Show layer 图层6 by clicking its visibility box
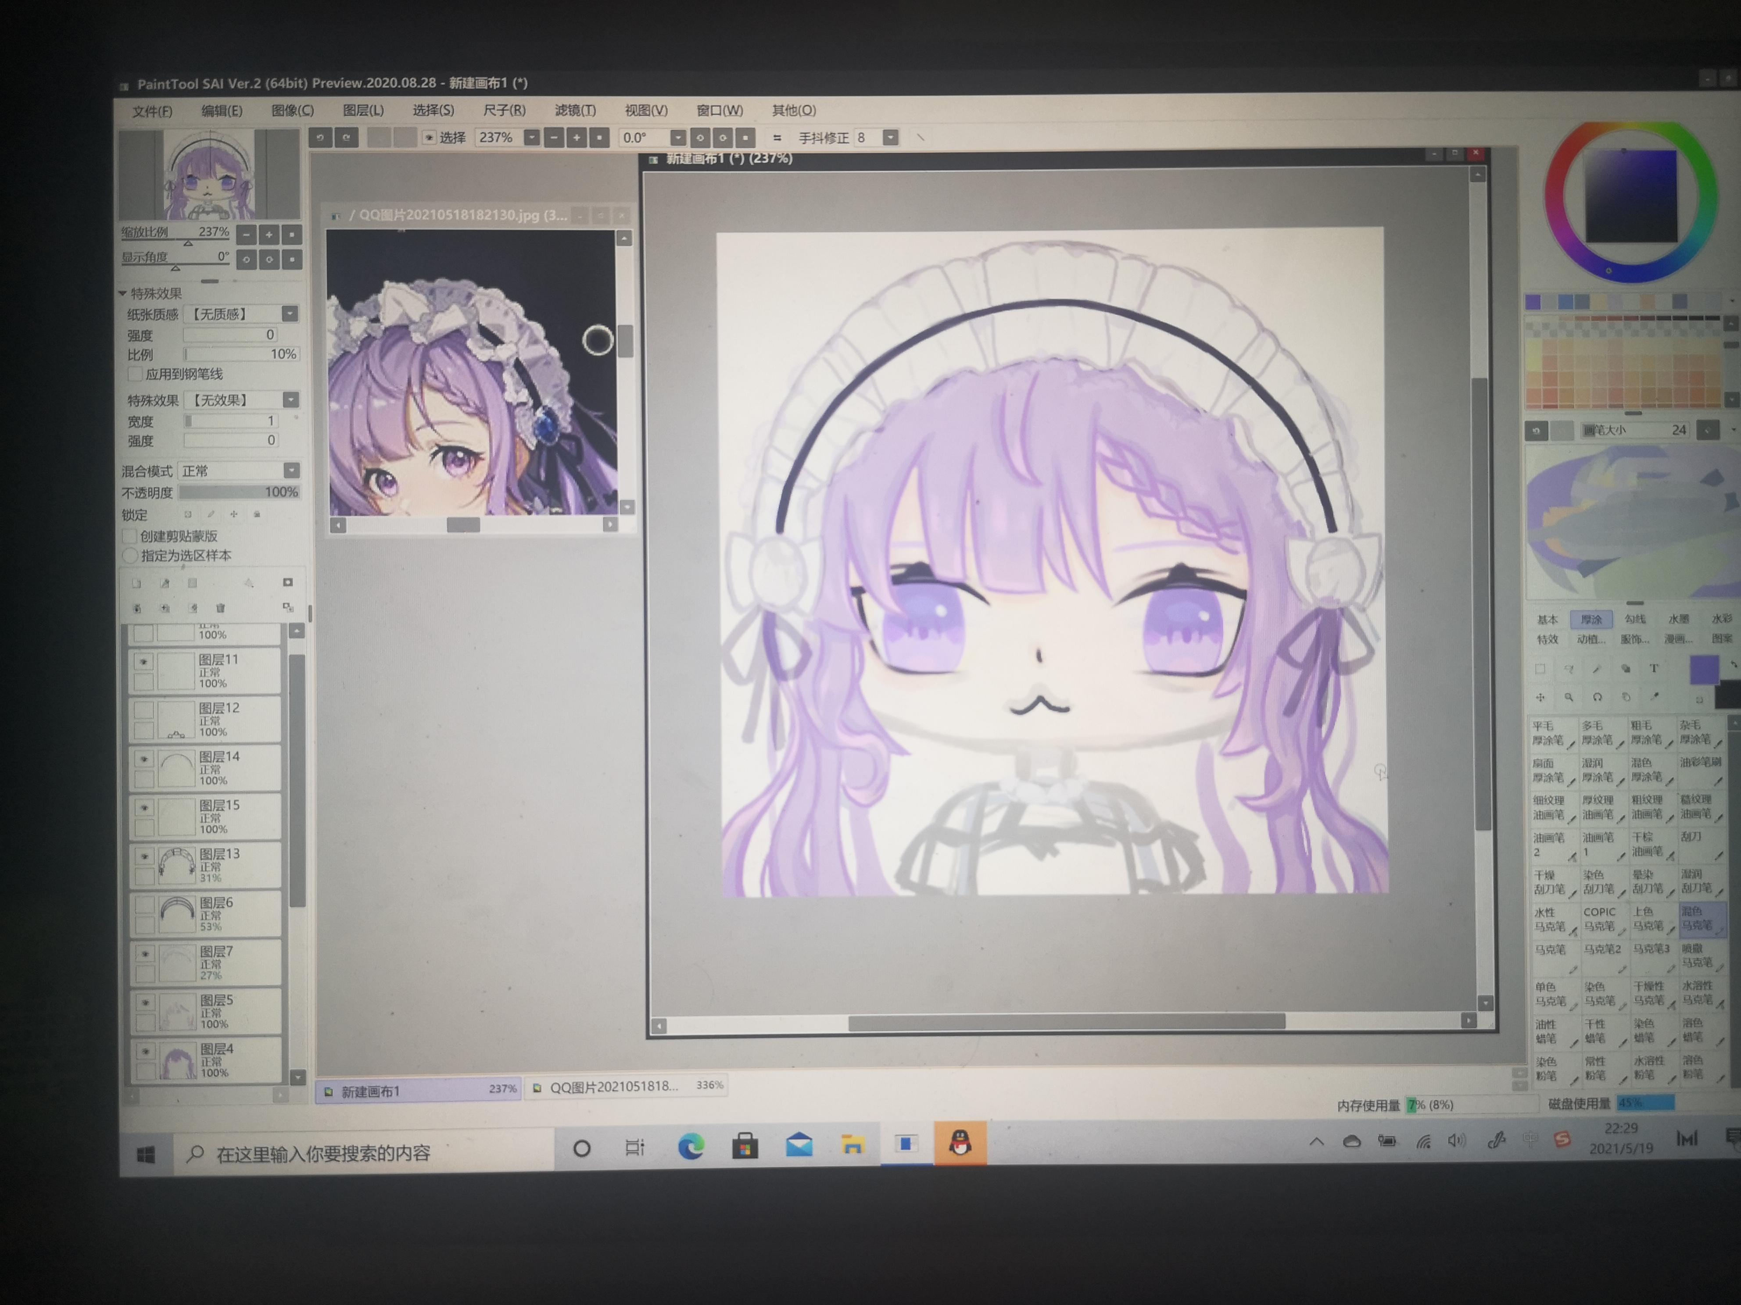 [144, 906]
